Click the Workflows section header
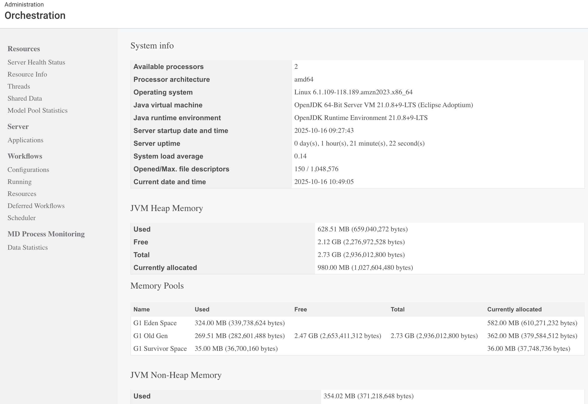Screen dimensions: 588x404 click(x=25, y=156)
